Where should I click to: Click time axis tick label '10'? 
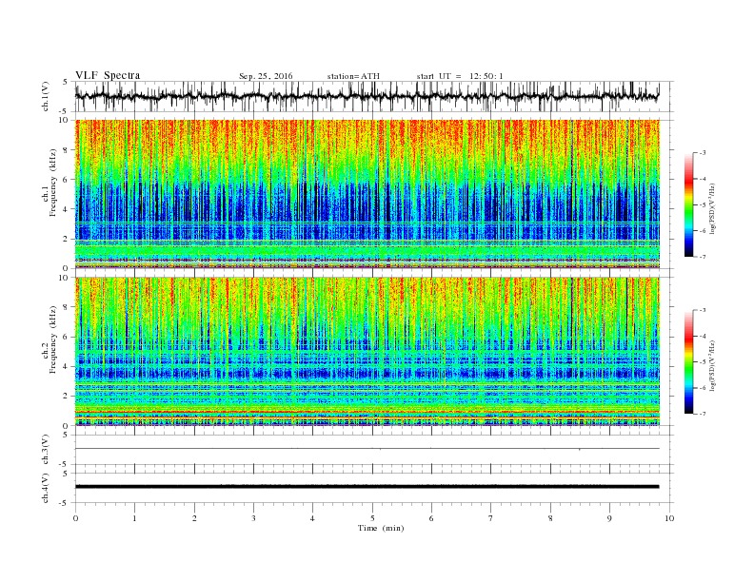coord(669,518)
